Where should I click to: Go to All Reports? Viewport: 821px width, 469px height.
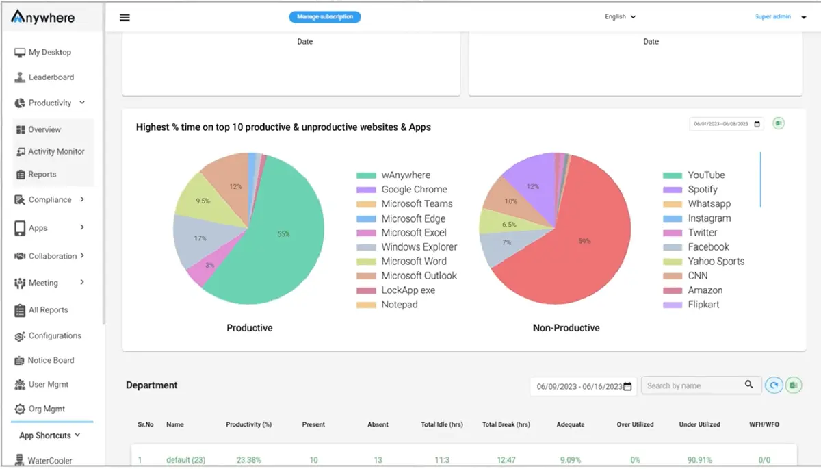pyautogui.click(x=48, y=309)
